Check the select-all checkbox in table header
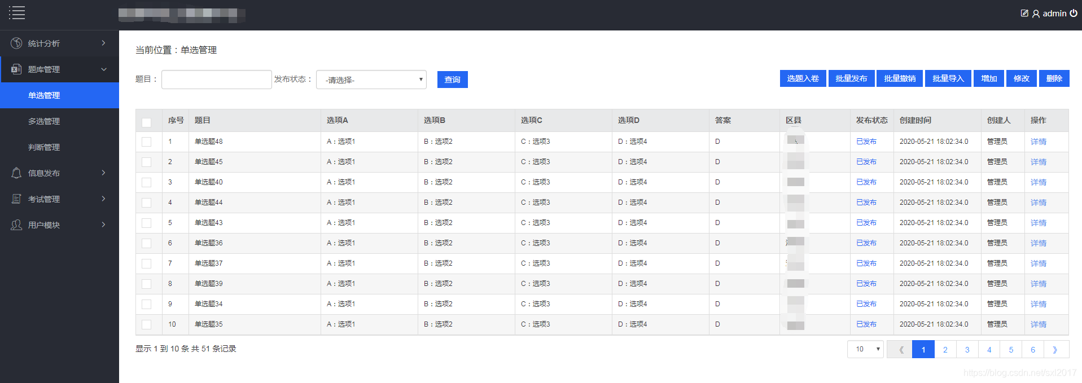 pos(147,122)
